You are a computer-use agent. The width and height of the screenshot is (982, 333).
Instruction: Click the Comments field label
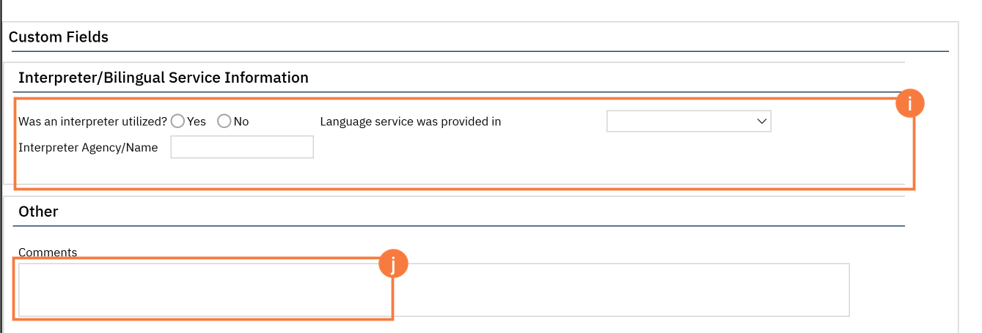(x=48, y=252)
